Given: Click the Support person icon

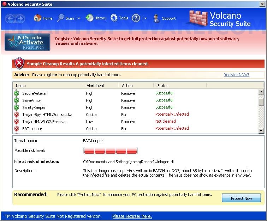Looking at the screenshot, I should [156, 19].
